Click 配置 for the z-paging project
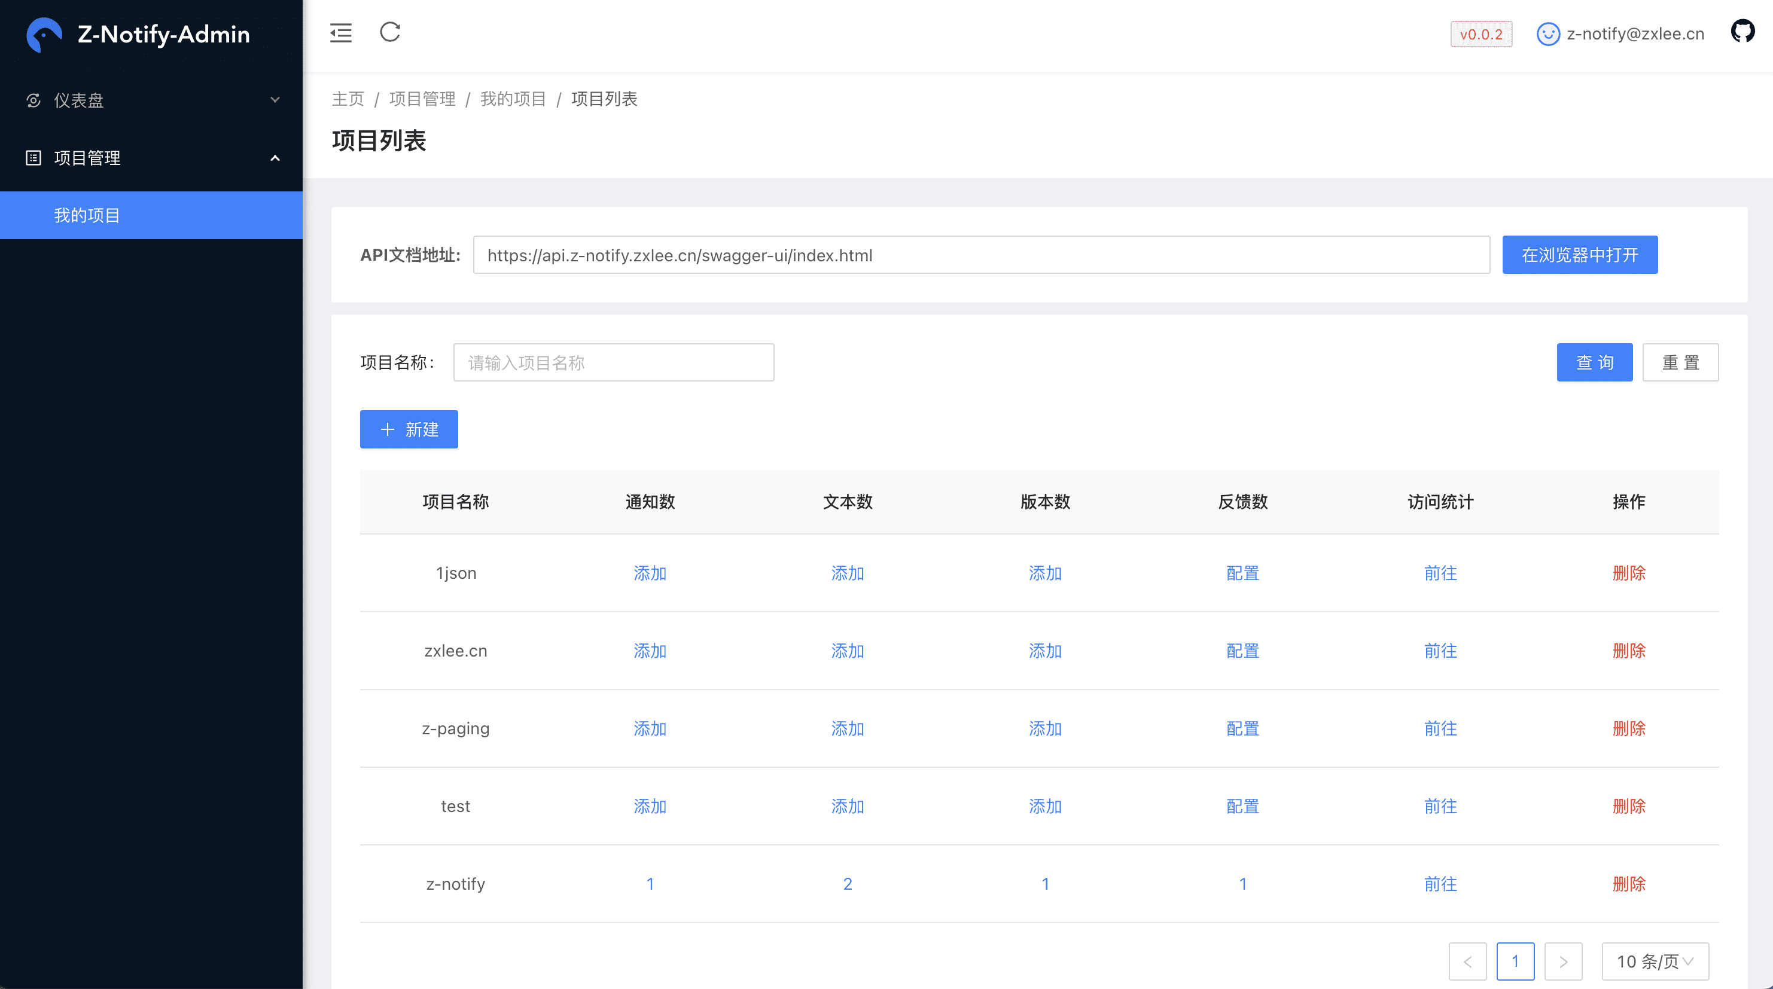The image size is (1773, 989). (x=1243, y=729)
